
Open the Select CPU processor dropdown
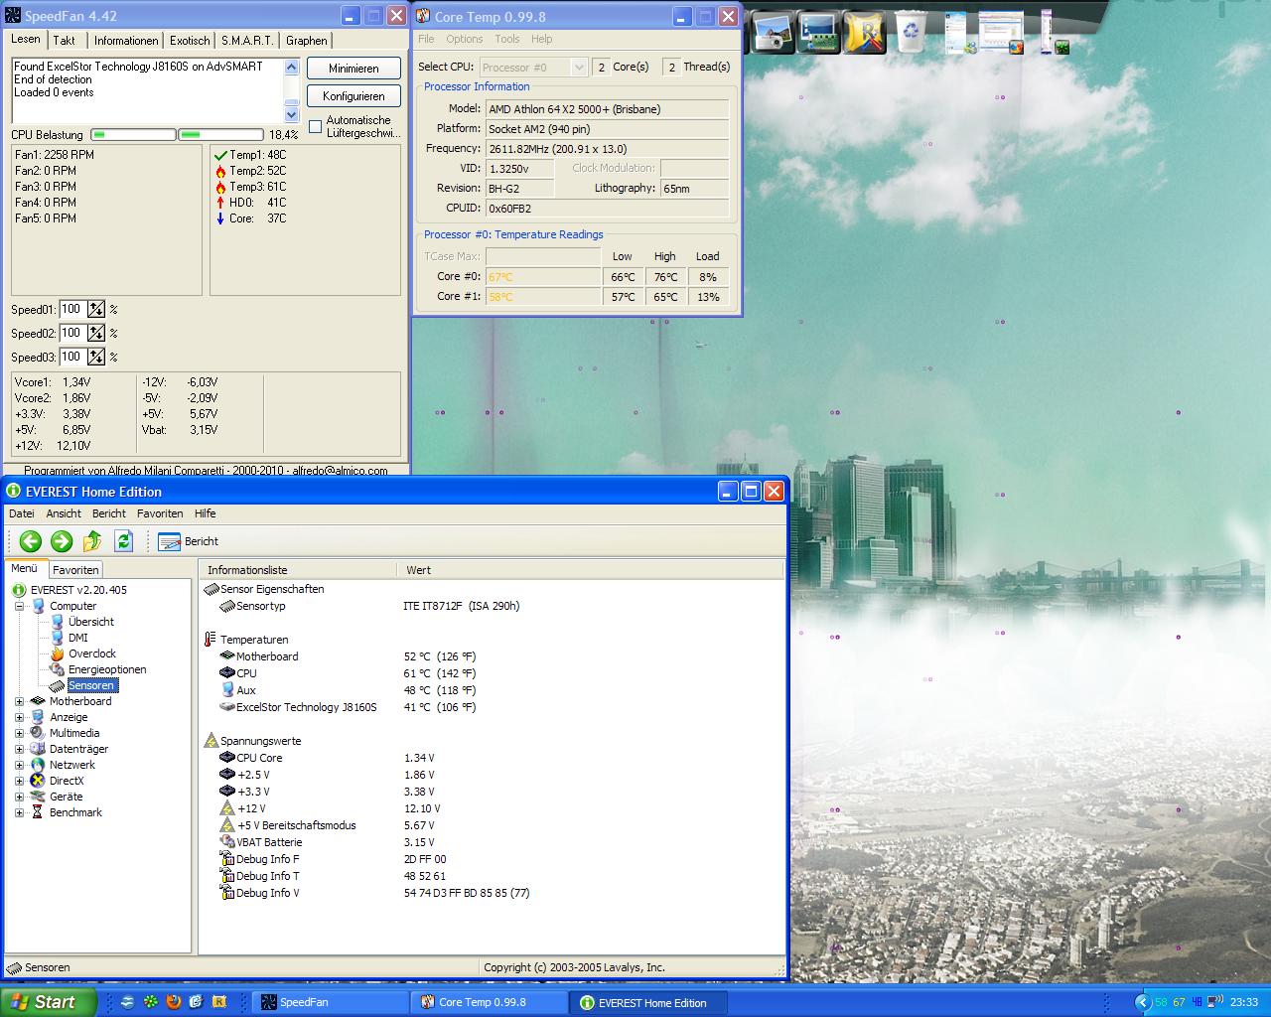click(533, 67)
